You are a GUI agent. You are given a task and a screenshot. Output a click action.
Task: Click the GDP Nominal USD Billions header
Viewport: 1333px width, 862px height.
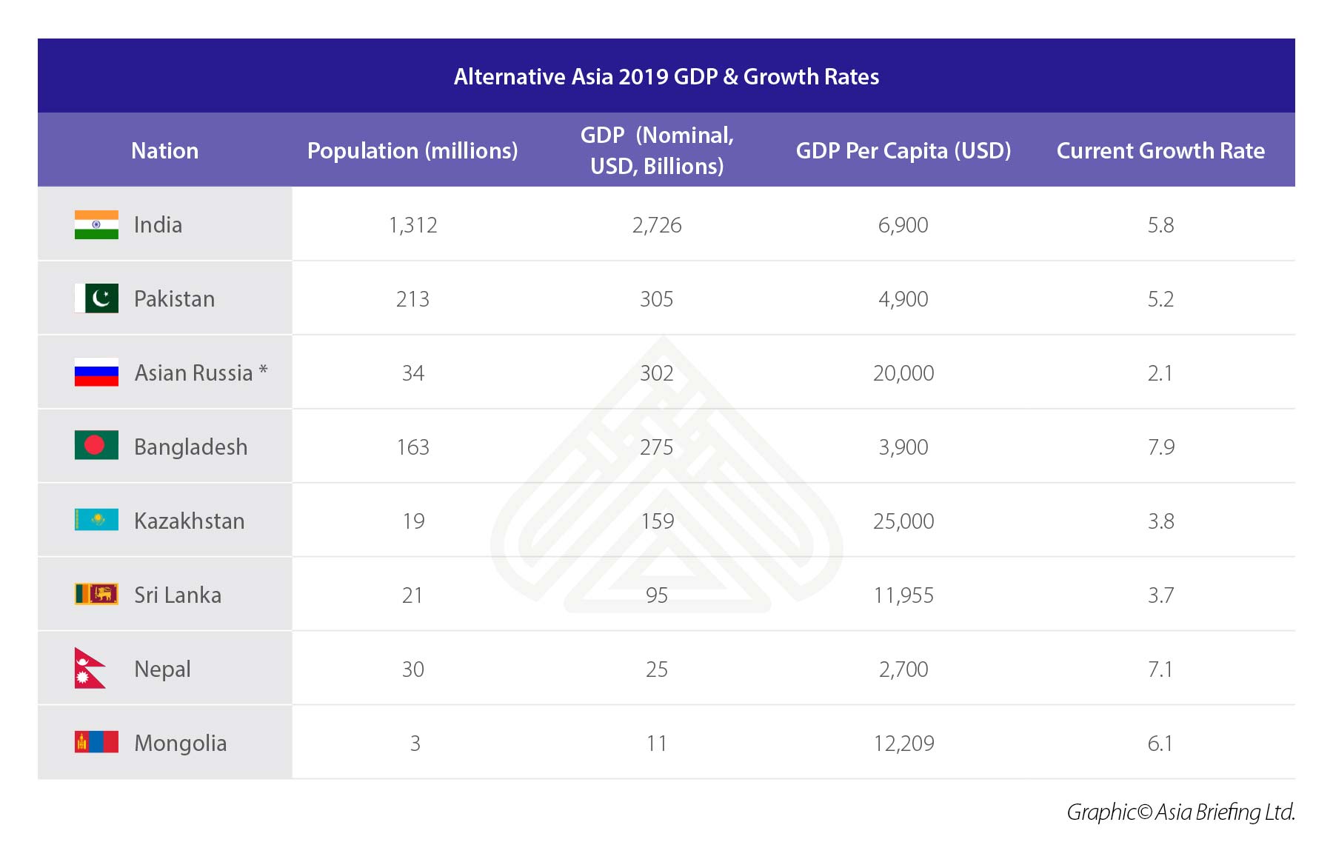tap(657, 150)
